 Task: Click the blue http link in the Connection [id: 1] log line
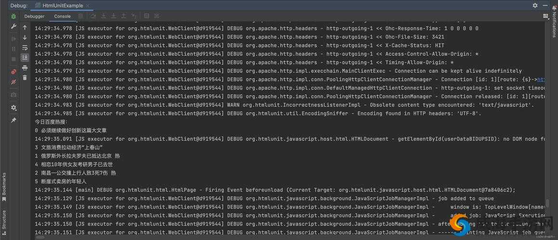(541, 80)
